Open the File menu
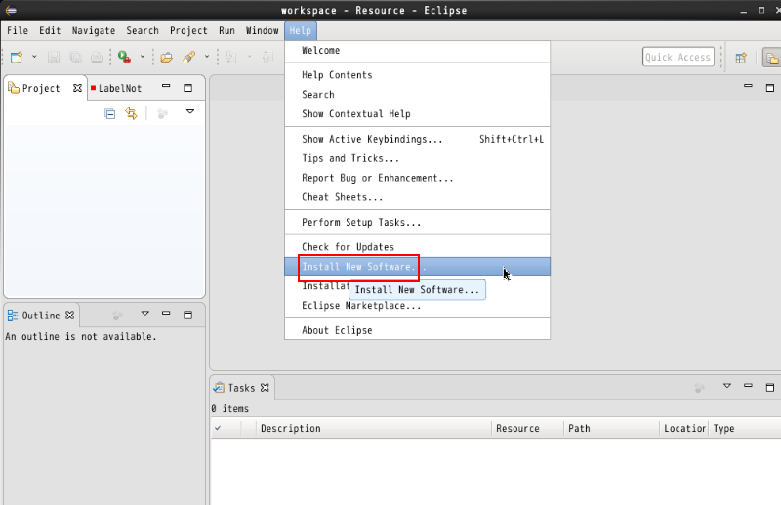This screenshot has height=505, width=781. (18, 31)
